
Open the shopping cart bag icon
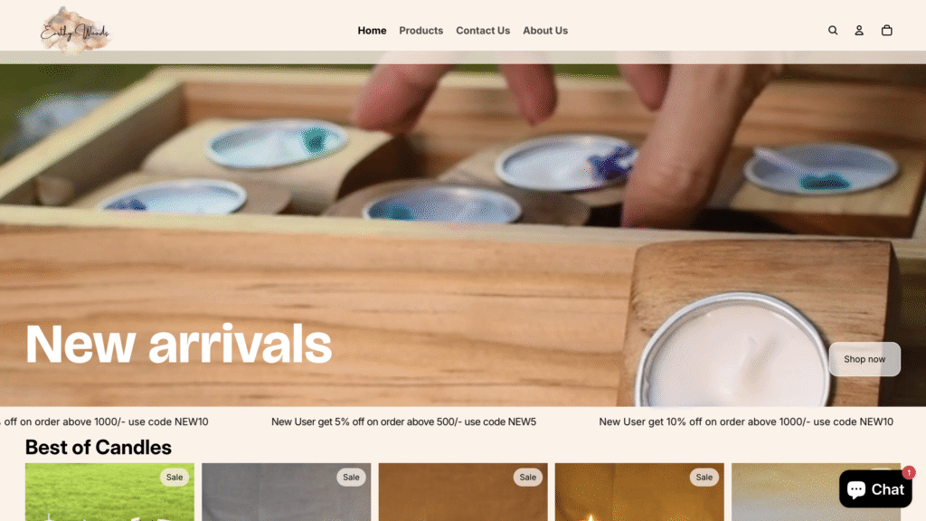[886, 30]
